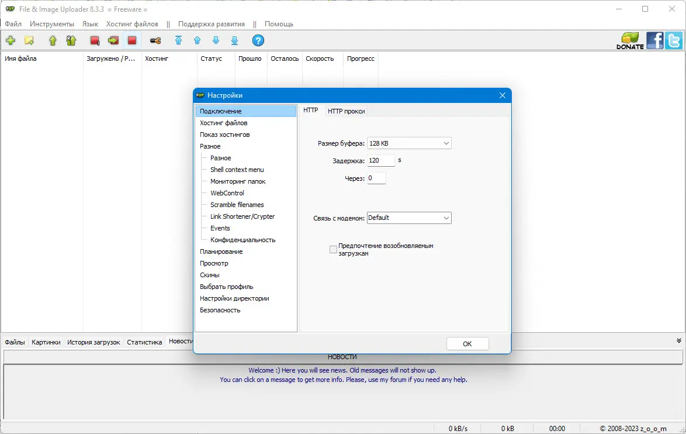
Task: Select Выбрать профиль settings item
Action: [x=227, y=287]
